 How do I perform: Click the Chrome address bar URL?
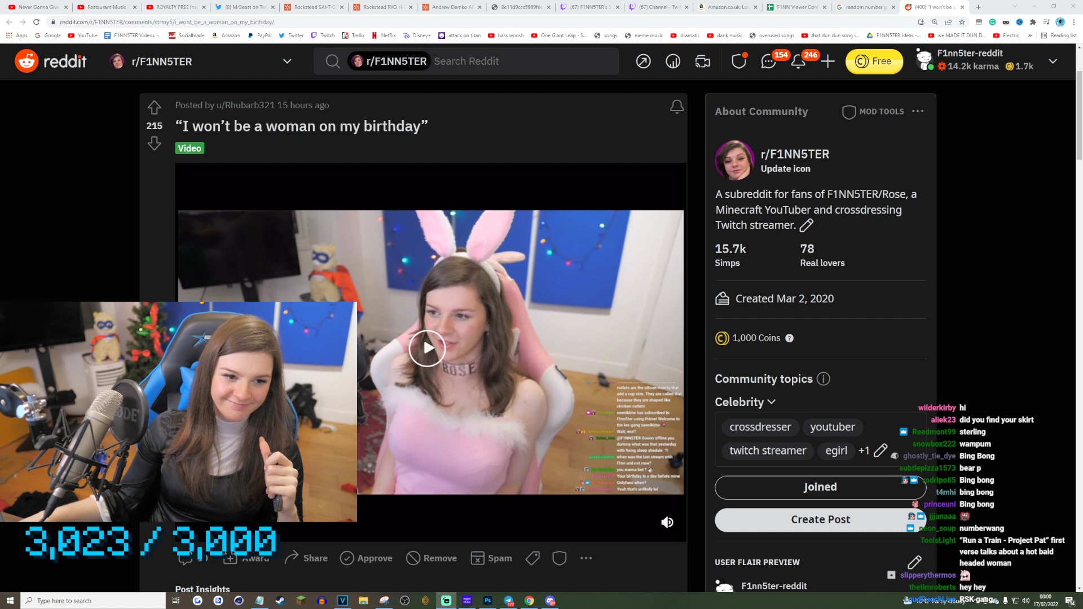(x=167, y=22)
